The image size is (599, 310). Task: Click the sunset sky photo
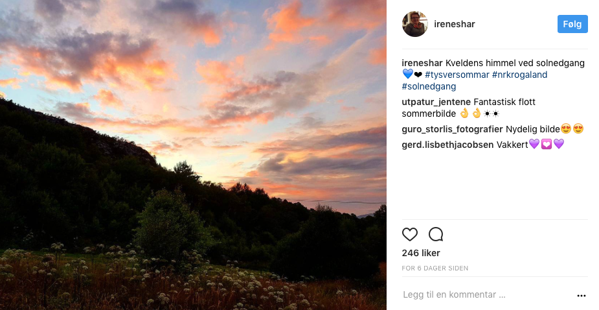tap(193, 155)
